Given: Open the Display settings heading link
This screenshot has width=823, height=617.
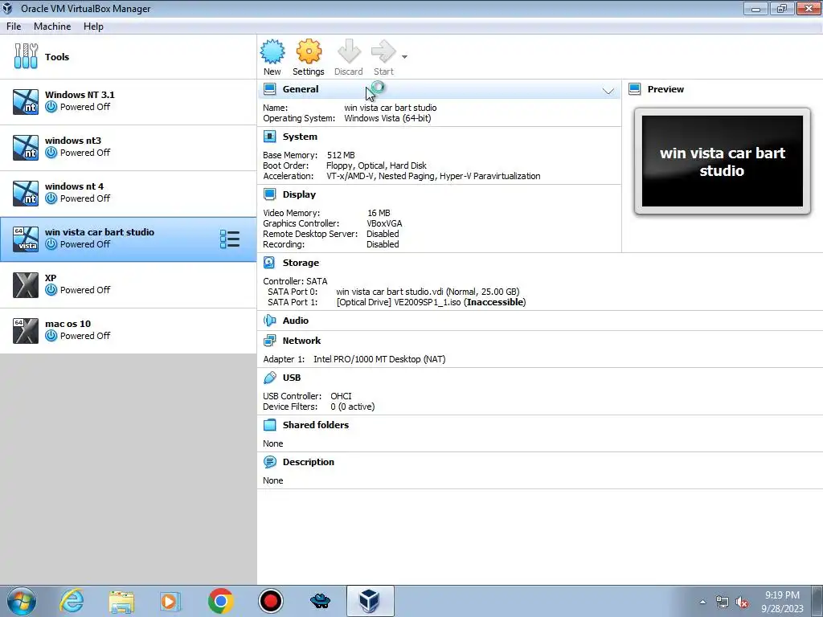Looking at the screenshot, I should [299, 194].
